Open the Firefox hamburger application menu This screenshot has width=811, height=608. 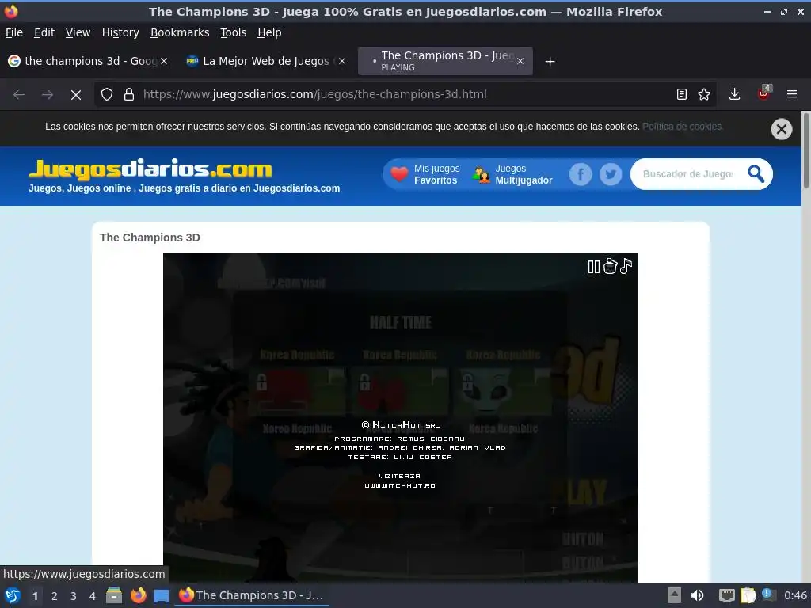pyautogui.click(x=791, y=95)
